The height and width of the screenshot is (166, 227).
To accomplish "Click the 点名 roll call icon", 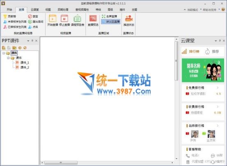I will (30, 27).
